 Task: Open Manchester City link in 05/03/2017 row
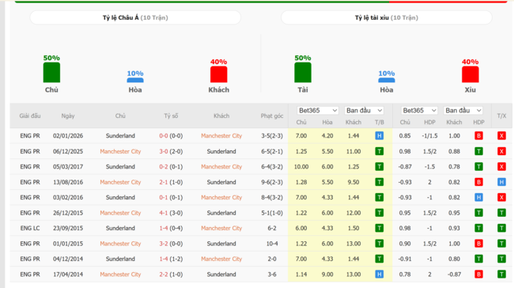(221, 167)
